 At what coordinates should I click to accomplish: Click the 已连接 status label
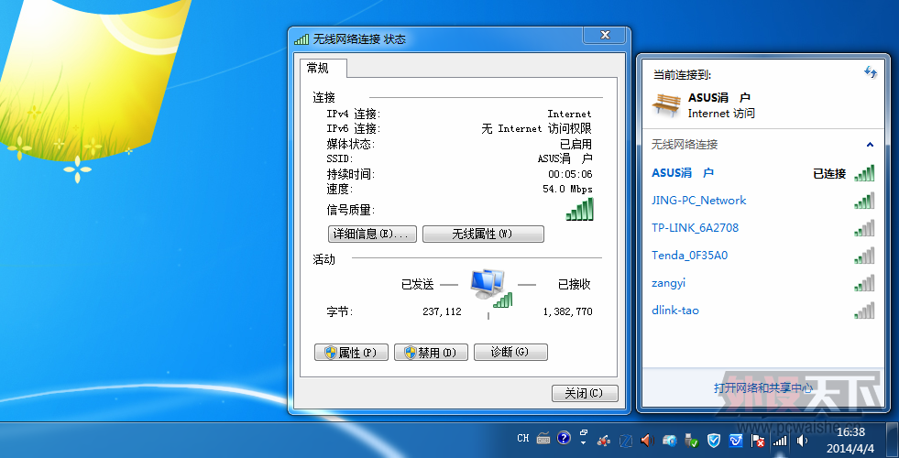pyautogui.click(x=829, y=174)
